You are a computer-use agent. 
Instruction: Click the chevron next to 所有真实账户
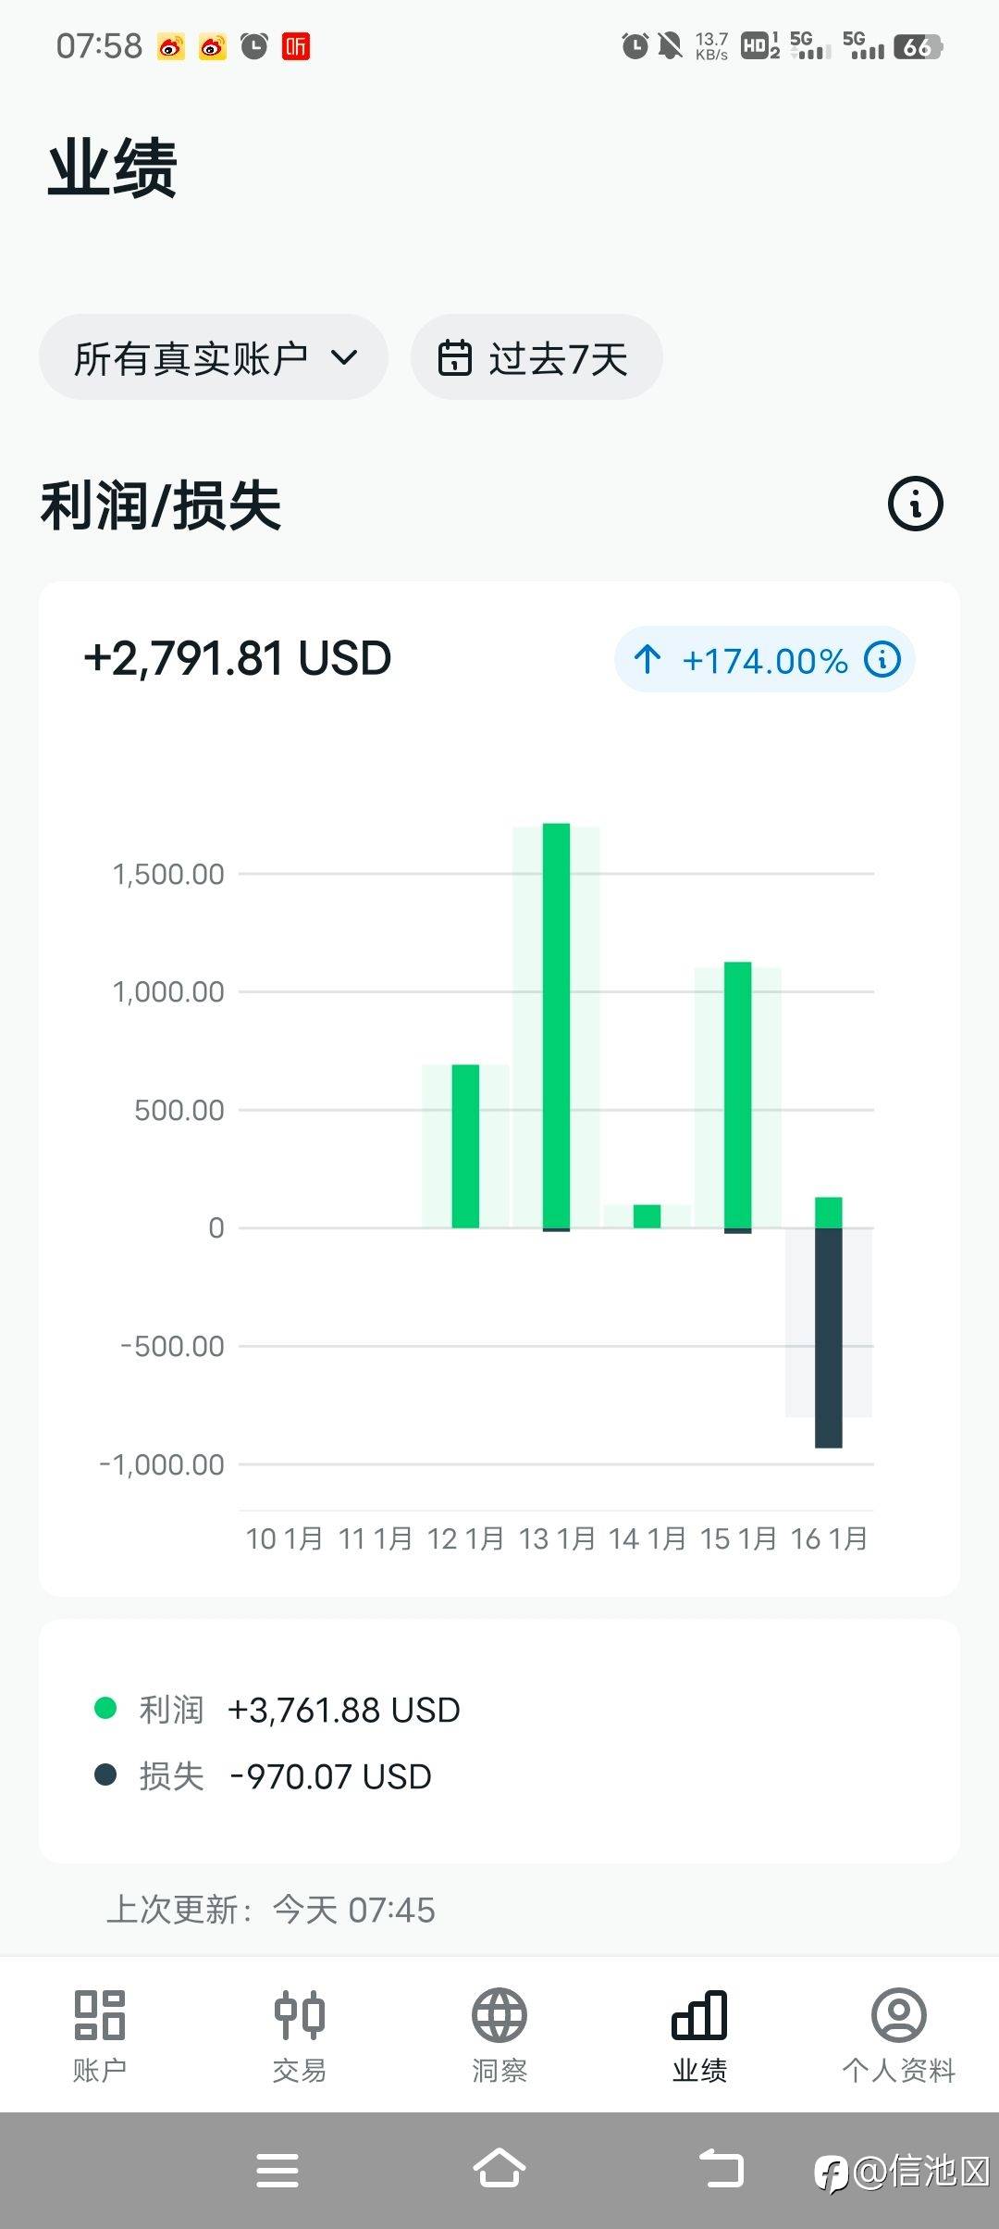pos(344,358)
